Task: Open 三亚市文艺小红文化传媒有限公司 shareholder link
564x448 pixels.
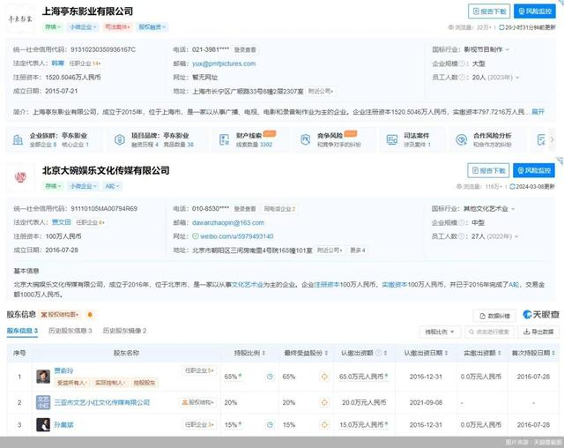Action: click(x=102, y=403)
